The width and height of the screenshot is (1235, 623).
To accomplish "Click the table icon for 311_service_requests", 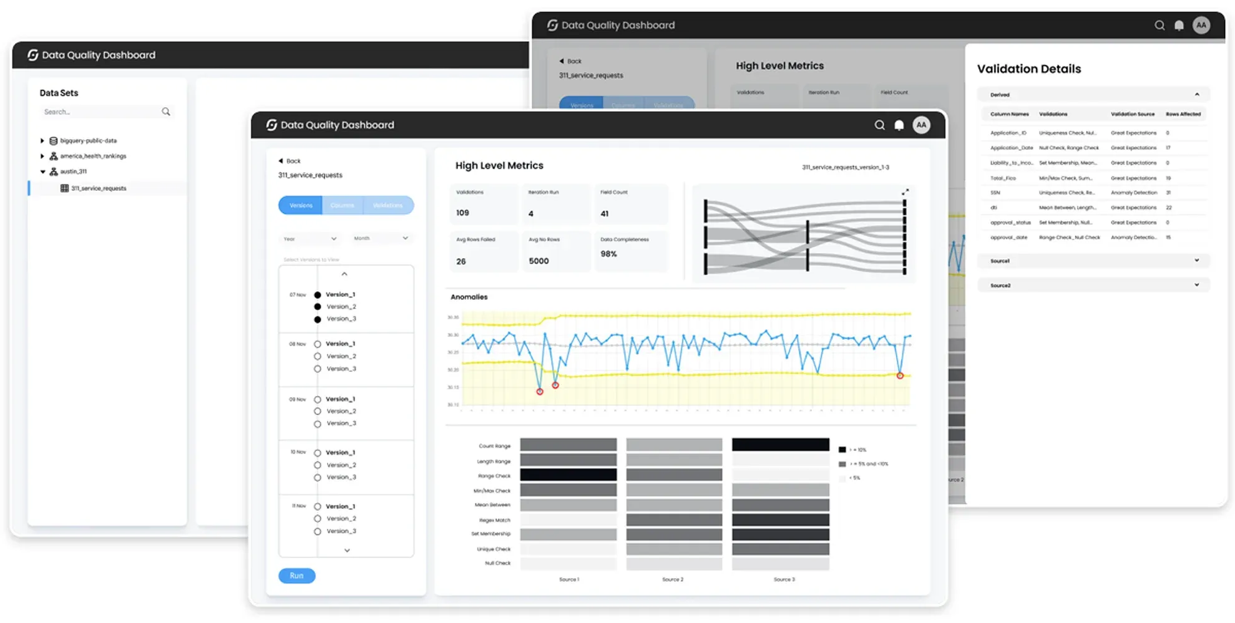I will [x=64, y=188].
